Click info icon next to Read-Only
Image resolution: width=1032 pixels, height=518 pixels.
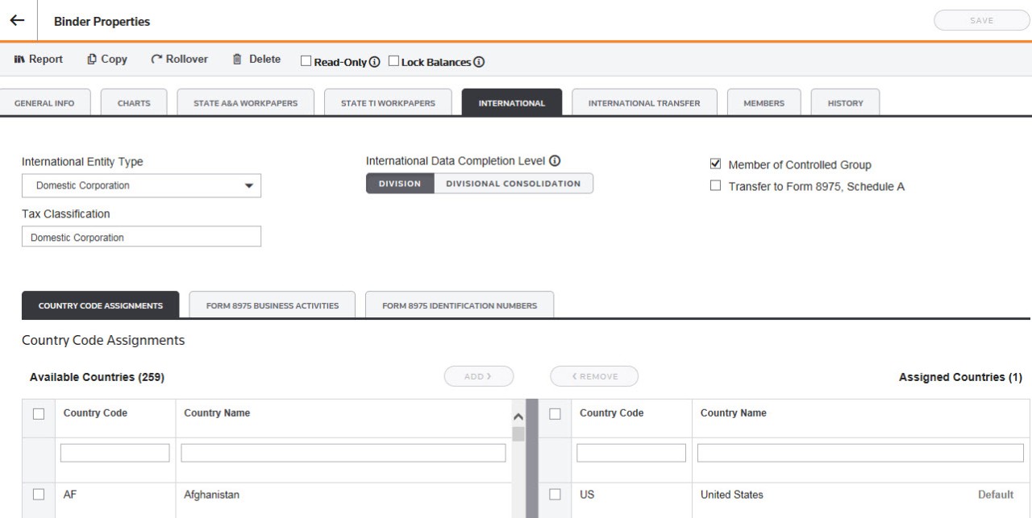click(x=374, y=63)
